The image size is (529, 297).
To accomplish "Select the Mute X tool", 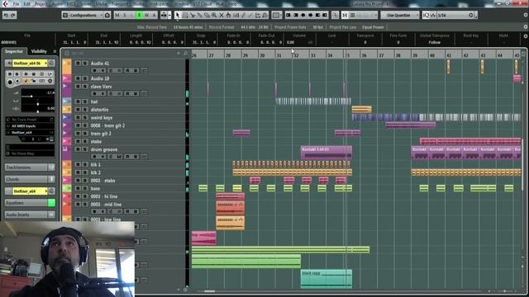I will (x=222, y=15).
